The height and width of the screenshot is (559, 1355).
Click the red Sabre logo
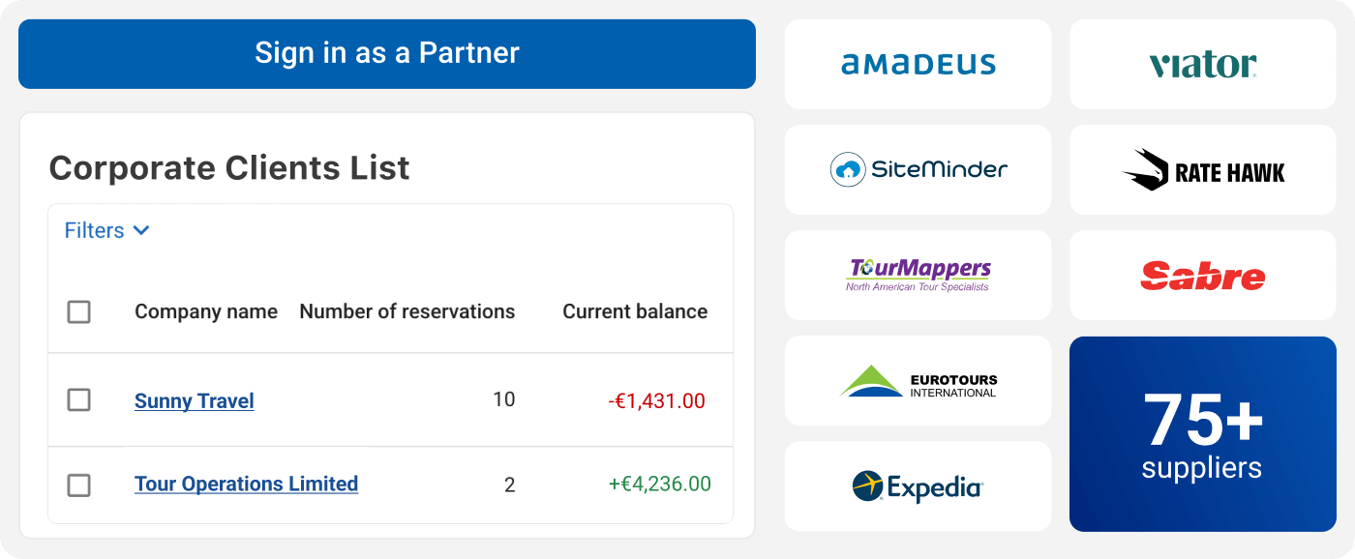click(x=1202, y=275)
